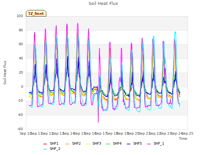The width and height of the screenshot is (207, 155).
Task: Toggle SHF_2 series in the legend
Action: (x=52, y=149)
